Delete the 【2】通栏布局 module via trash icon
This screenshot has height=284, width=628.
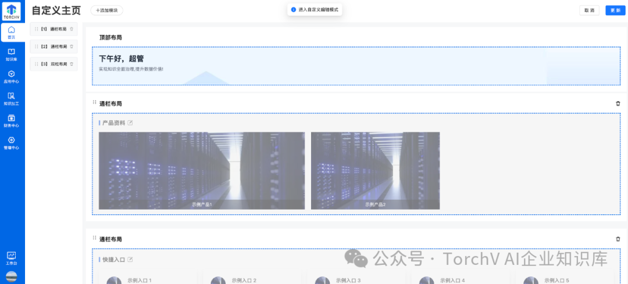tap(72, 46)
